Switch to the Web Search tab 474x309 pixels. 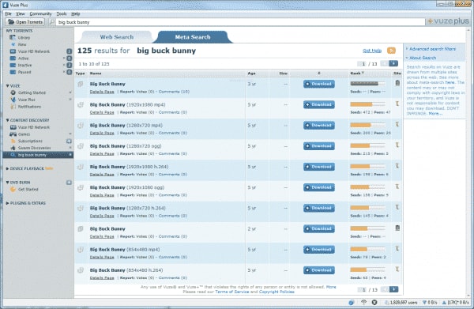(x=117, y=37)
